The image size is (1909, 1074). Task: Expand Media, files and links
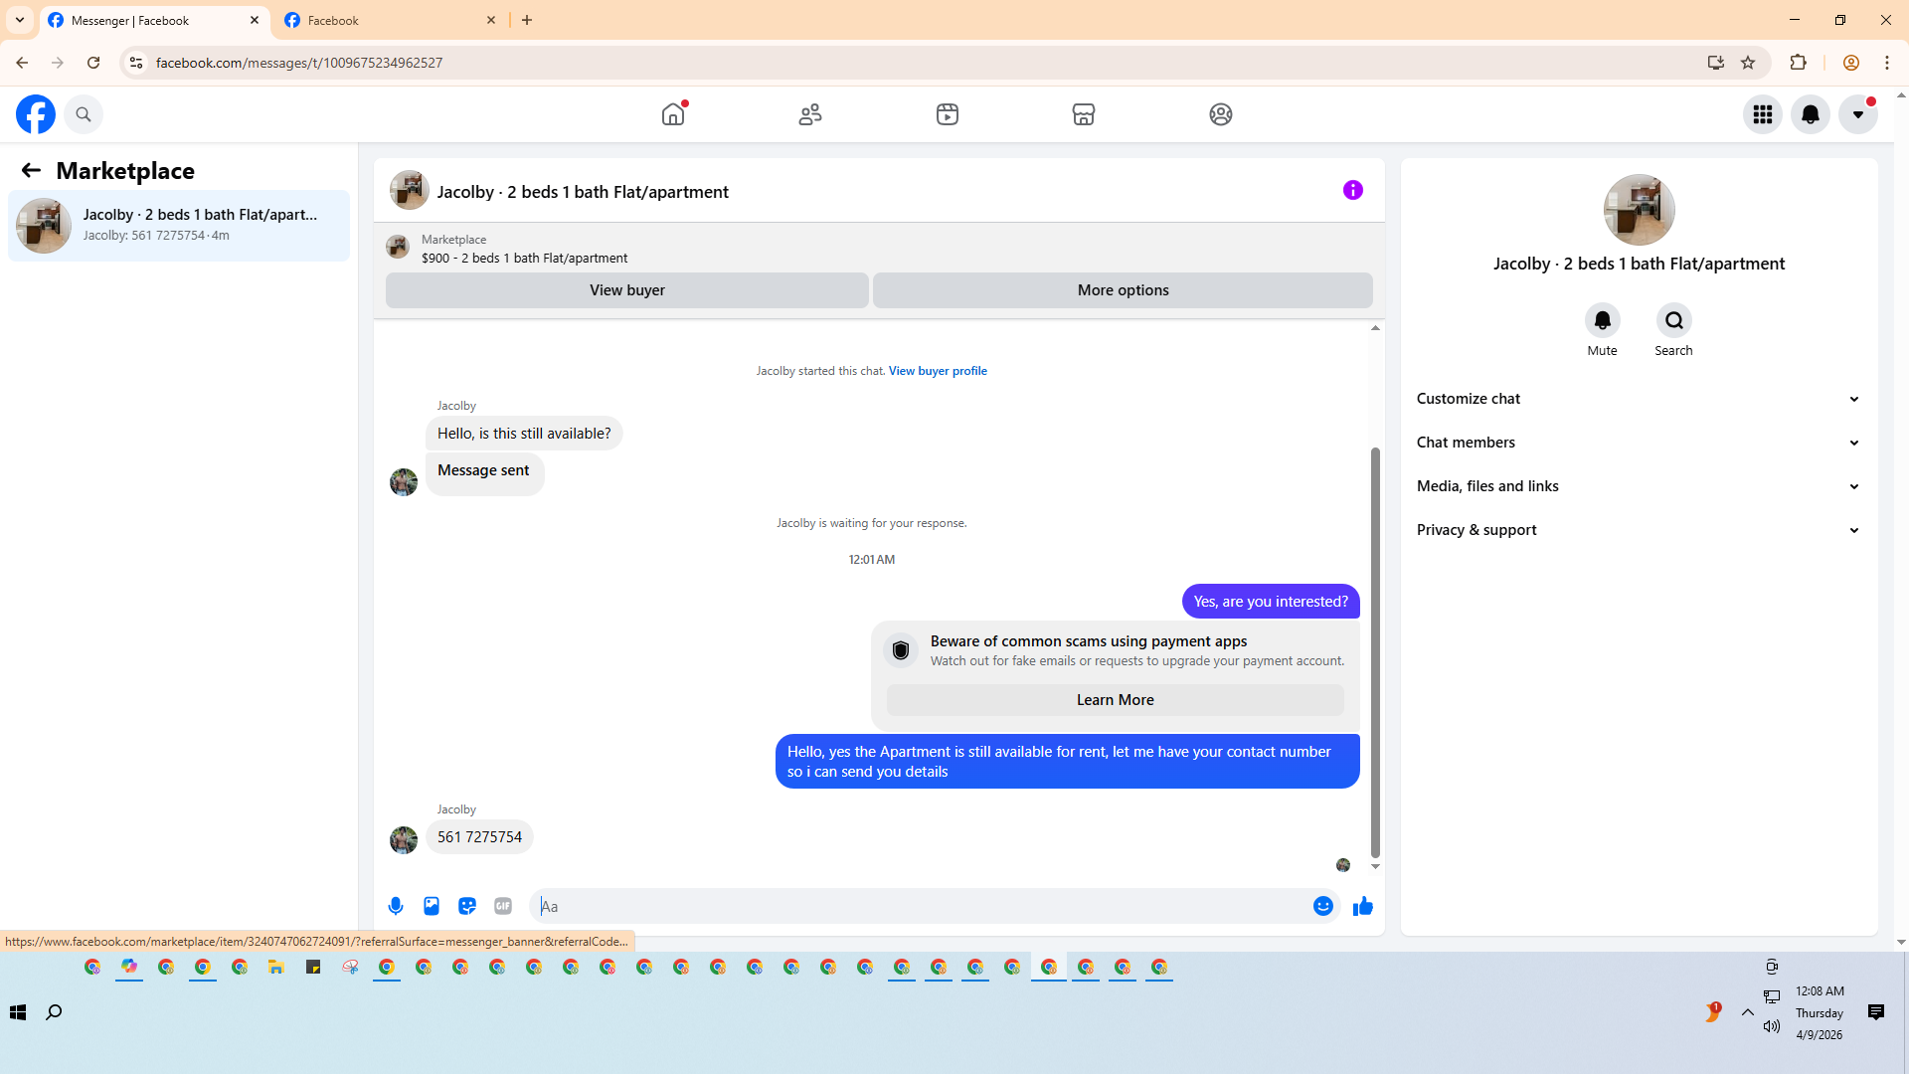coord(1638,486)
